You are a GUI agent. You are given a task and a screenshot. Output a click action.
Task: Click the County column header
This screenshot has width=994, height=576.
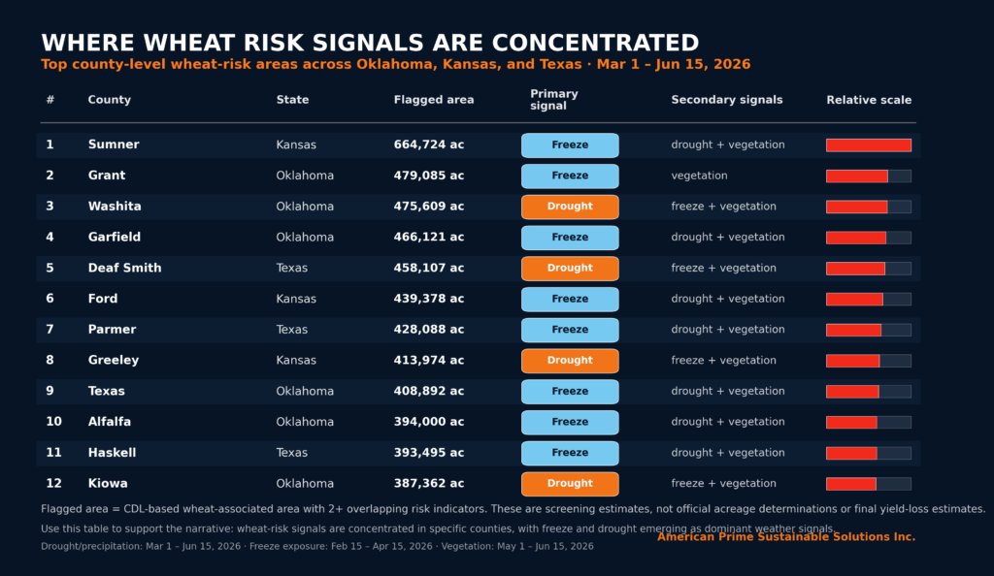[x=109, y=99]
